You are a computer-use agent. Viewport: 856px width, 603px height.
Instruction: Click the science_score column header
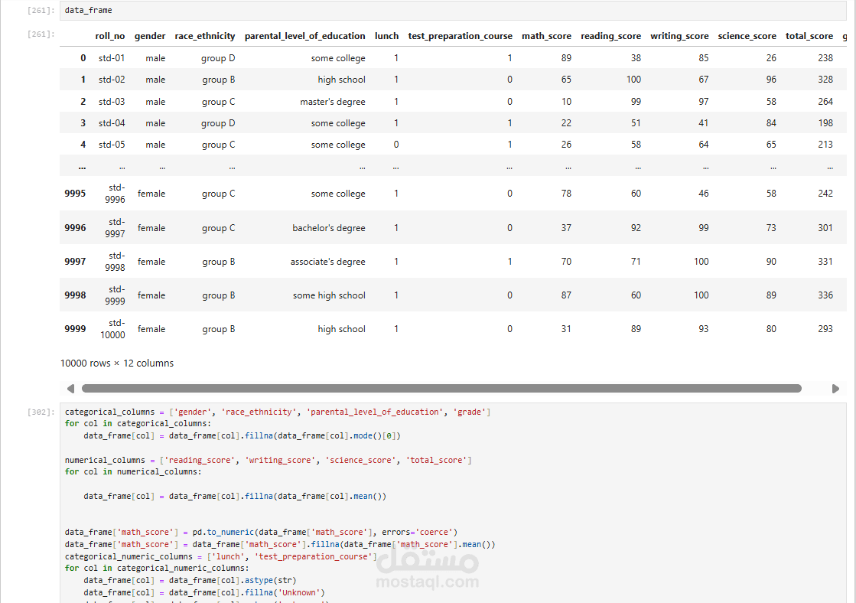(x=747, y=36)
